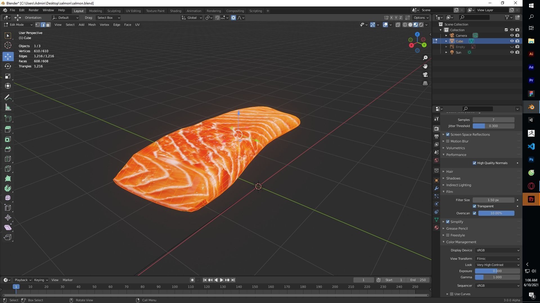Toggle Simplify checkbox
This screenshot has width=540, height=303.
448,222
